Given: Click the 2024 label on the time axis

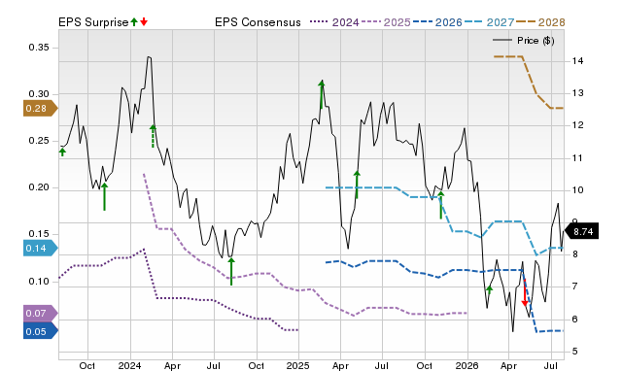Looking at the screenshot, I should coord(129,365).
